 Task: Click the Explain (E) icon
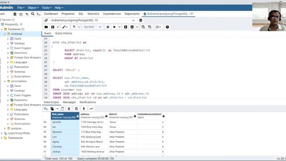pyautogui.click(x=126, y=27)
